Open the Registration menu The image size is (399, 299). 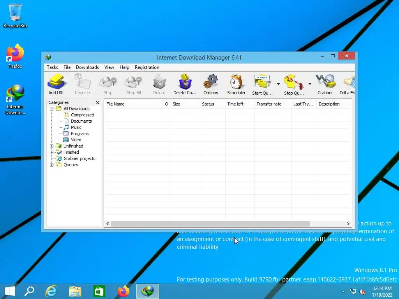147,67
